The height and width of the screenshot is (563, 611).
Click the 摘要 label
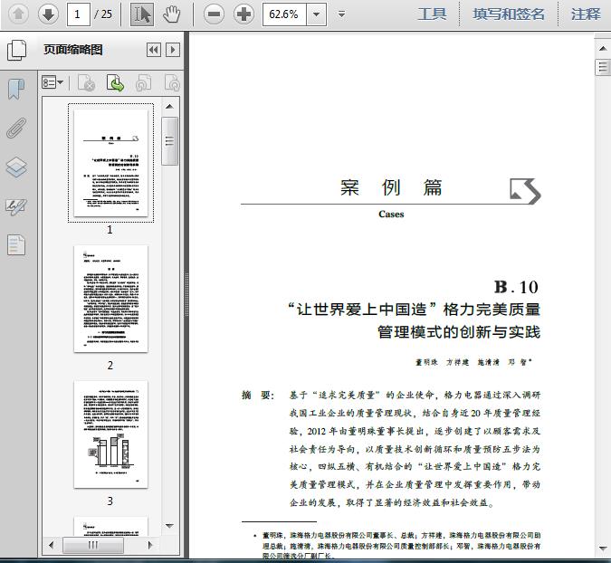click(x=258, y=395)
